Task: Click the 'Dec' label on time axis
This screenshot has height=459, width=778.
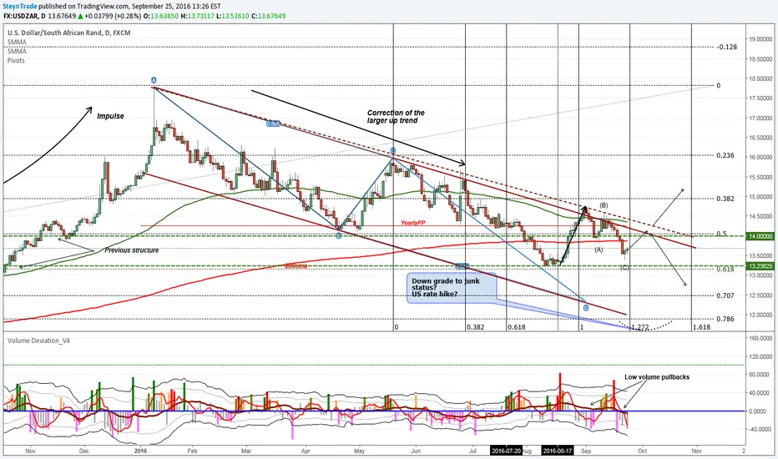Action: (x=83, y=451)
